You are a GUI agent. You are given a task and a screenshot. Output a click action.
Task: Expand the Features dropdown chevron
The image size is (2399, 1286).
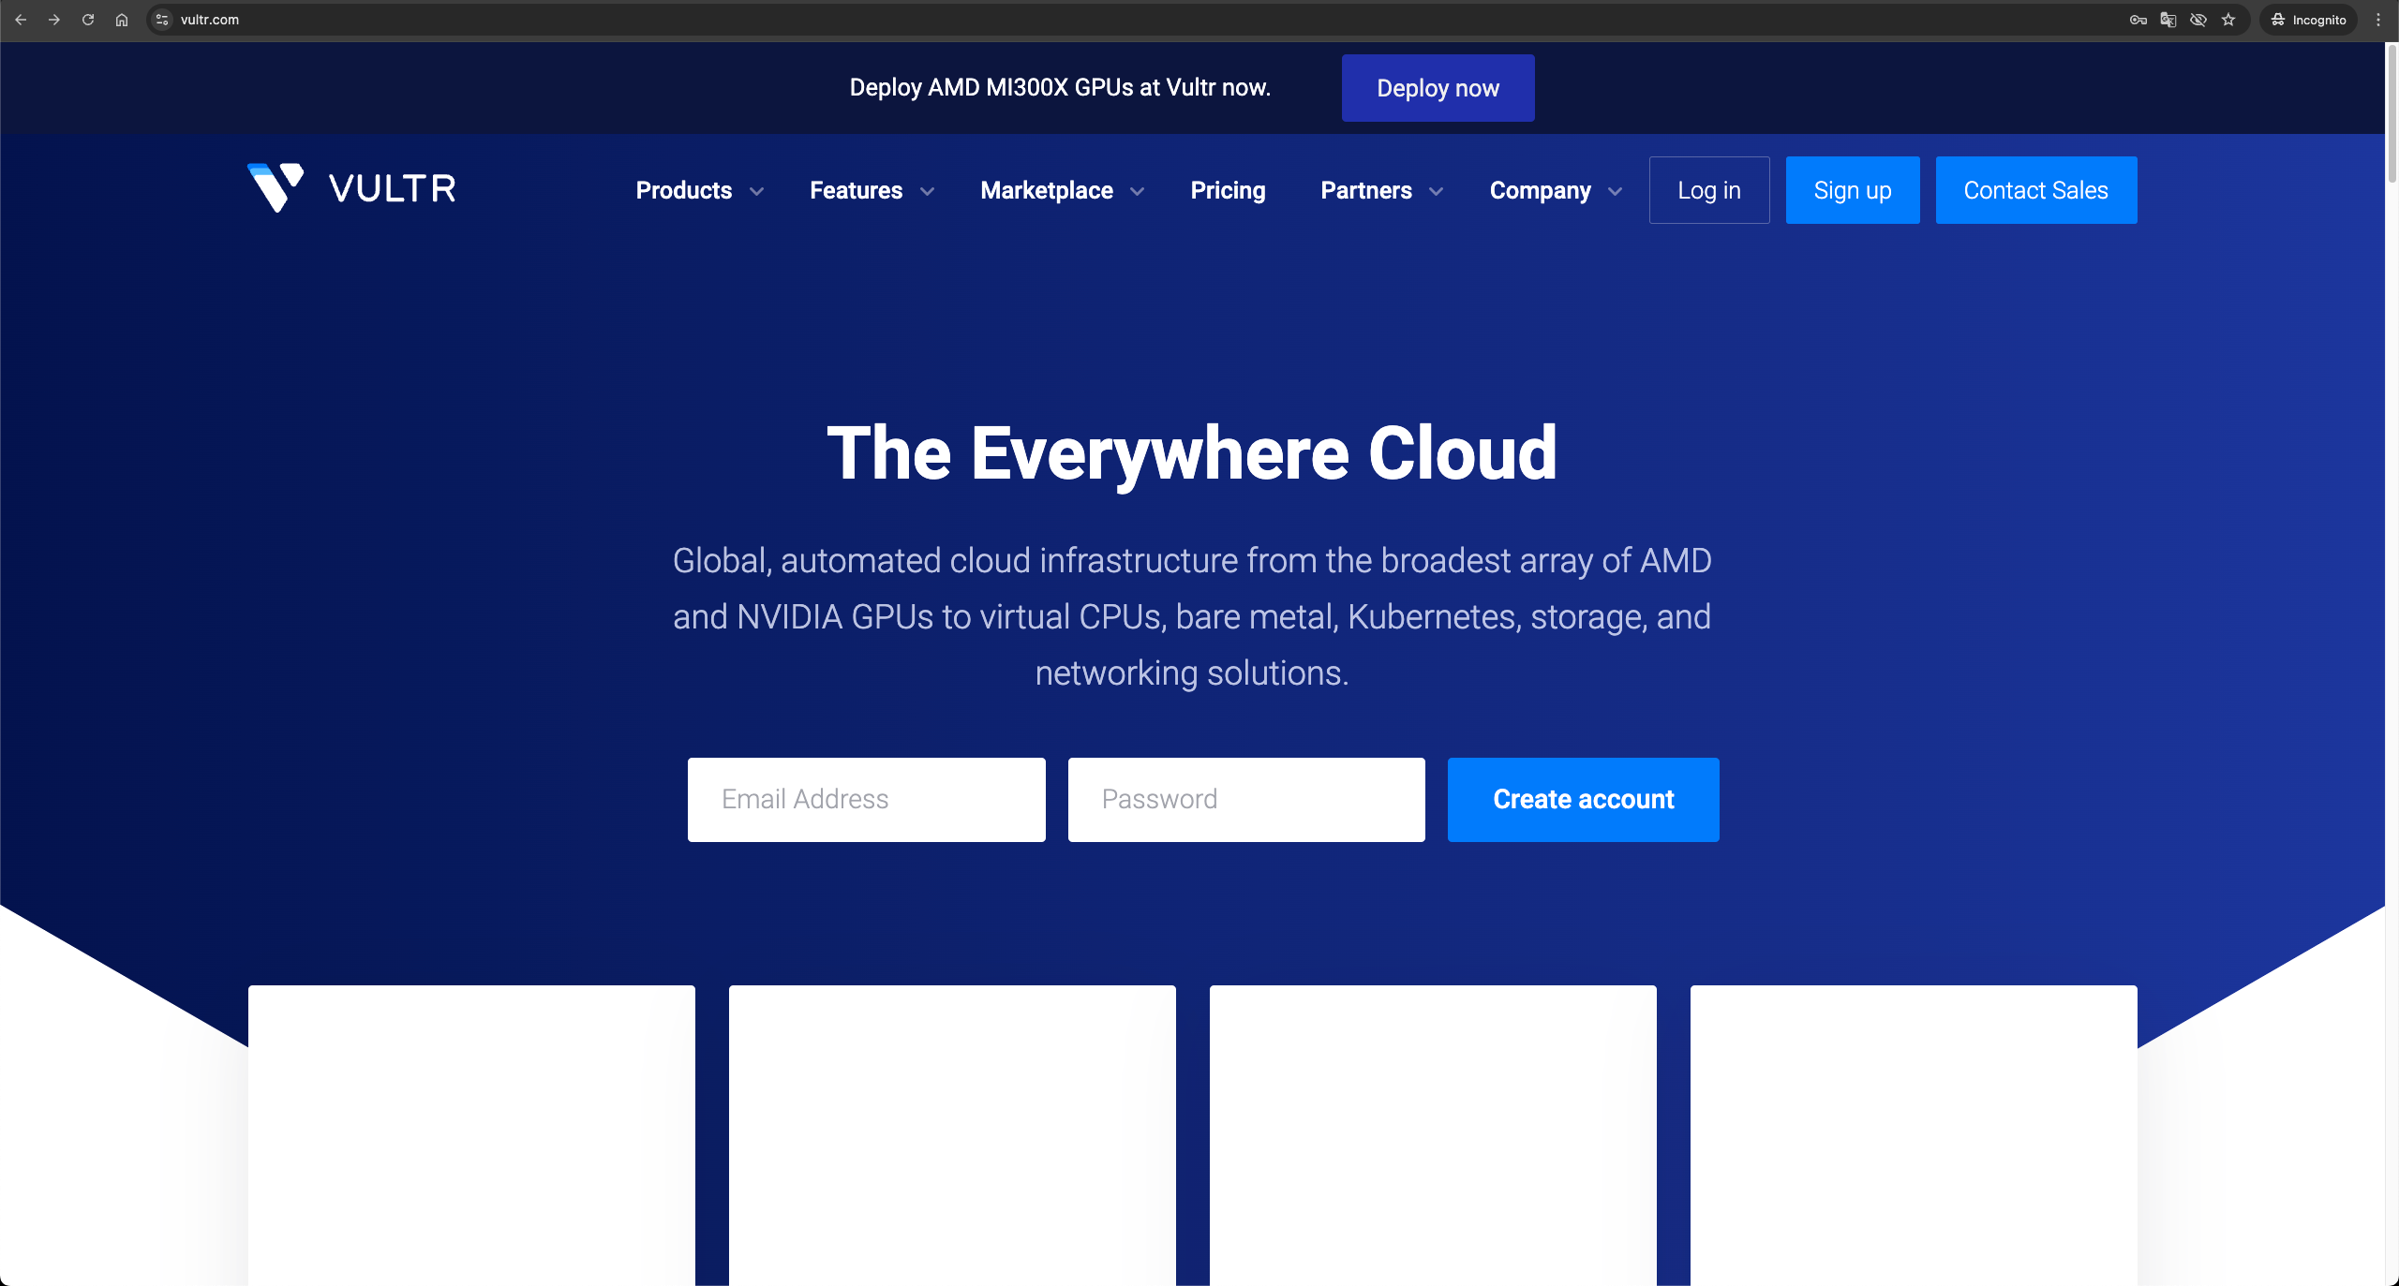pyautogui.click(x=927, y=191)
